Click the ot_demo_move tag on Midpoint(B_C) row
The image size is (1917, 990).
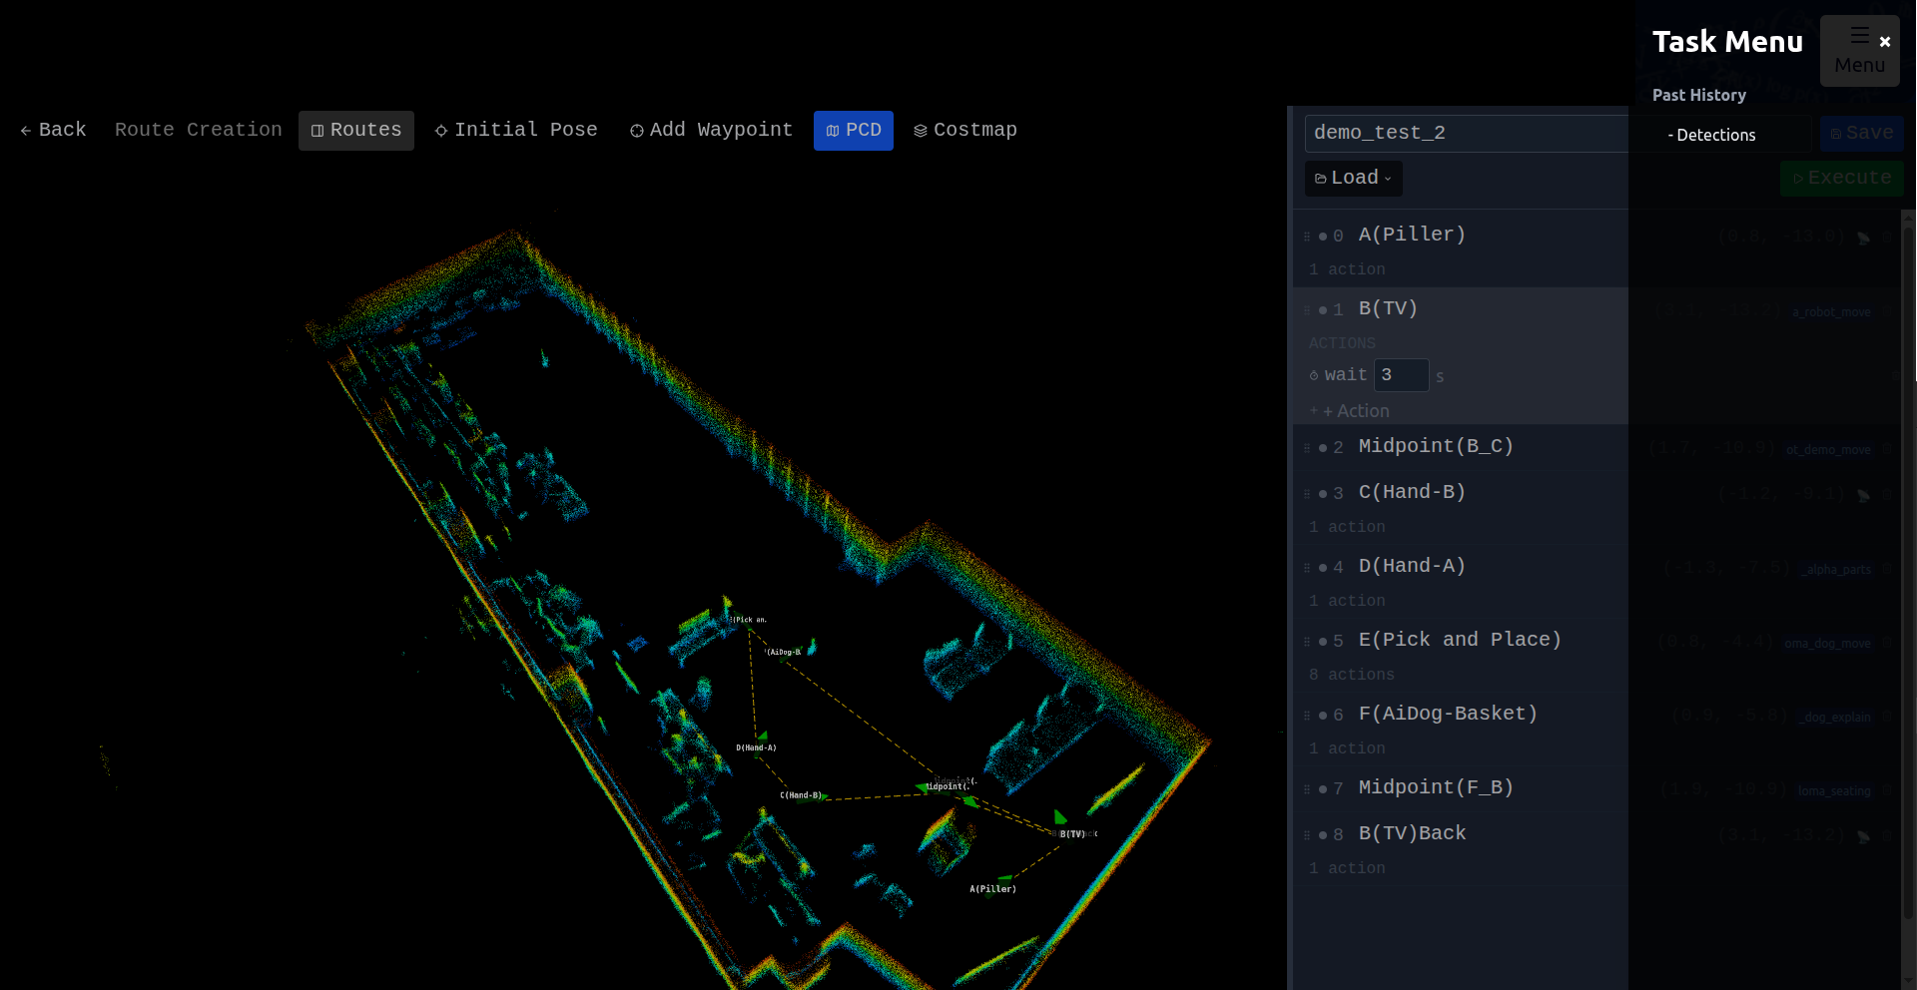click(x=1828, y=450)
